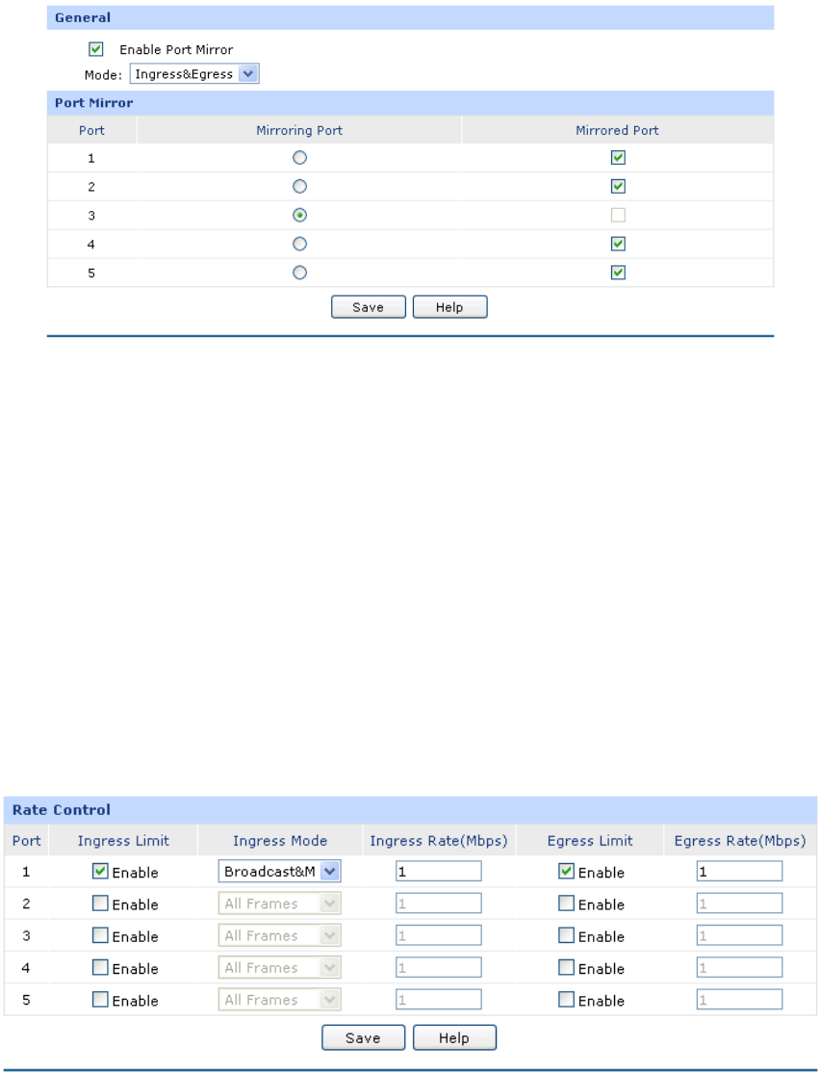Viewport: 820px width, 1074px height.
Task: Click the Mirroring Port column header
Action: pos(299,130)
